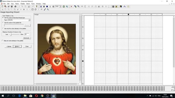Open File Explorer from the taskbar
The width and height of the screenshot is (175, 98).
coord(25,96)
